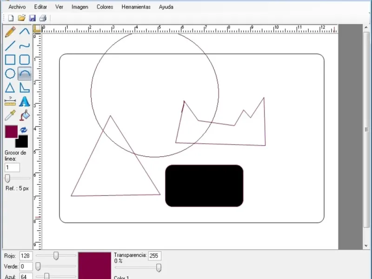Screen dimensions: 372x279
Task: Click the black filled rounded rectangle on canvas
Action: [x=204, y=186]
